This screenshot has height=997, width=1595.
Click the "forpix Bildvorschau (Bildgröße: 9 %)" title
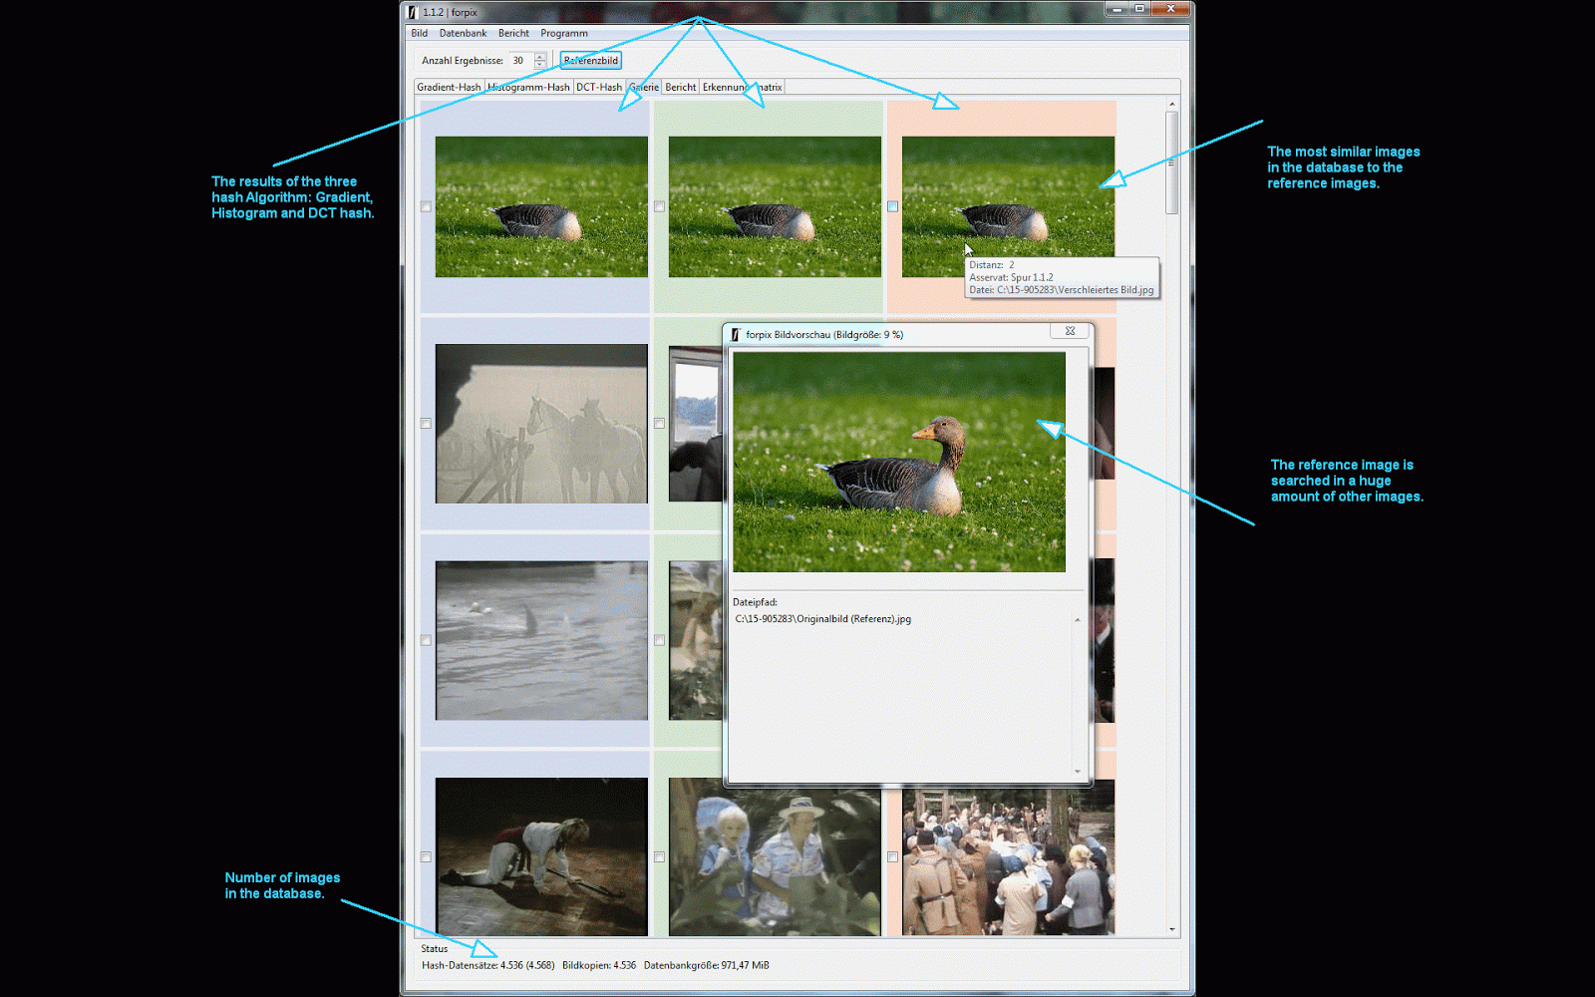click(824, 335)
